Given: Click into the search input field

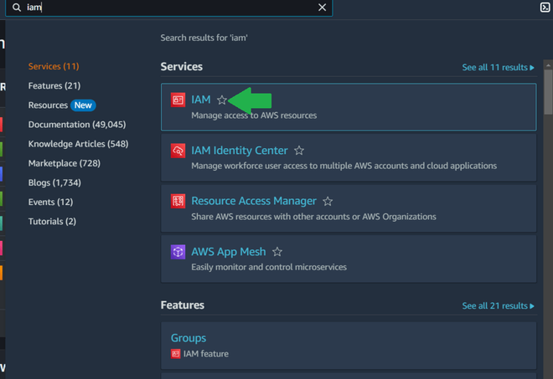Looking at the screenshot, I should pyautogui.click(x=168, y=8).
